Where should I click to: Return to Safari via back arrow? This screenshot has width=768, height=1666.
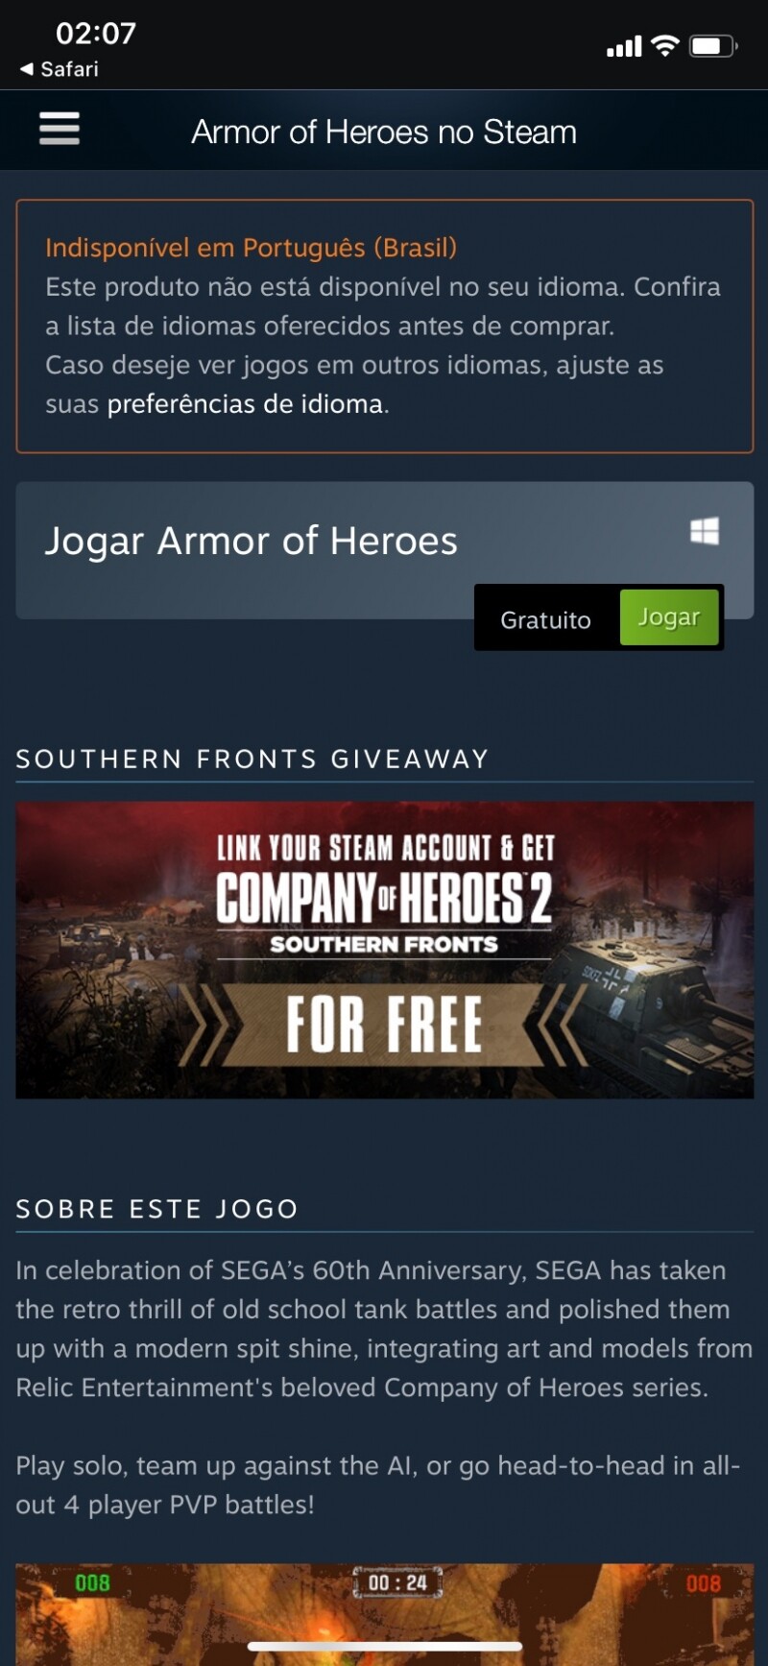(60, 69)
